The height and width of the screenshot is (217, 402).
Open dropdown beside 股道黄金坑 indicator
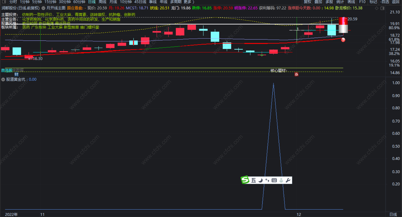tap(3, 79)
